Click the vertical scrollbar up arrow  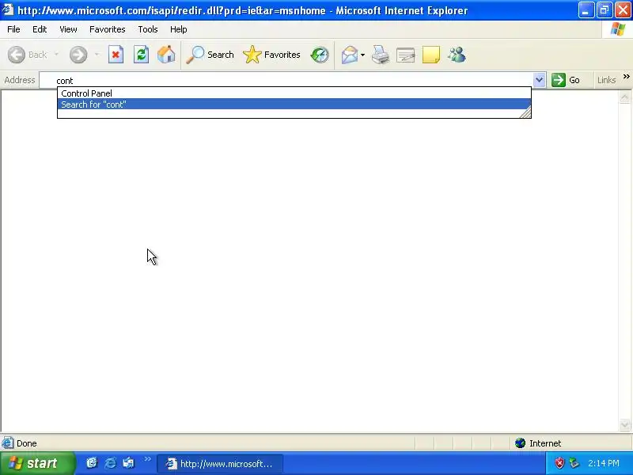click(x=624, y=97)
